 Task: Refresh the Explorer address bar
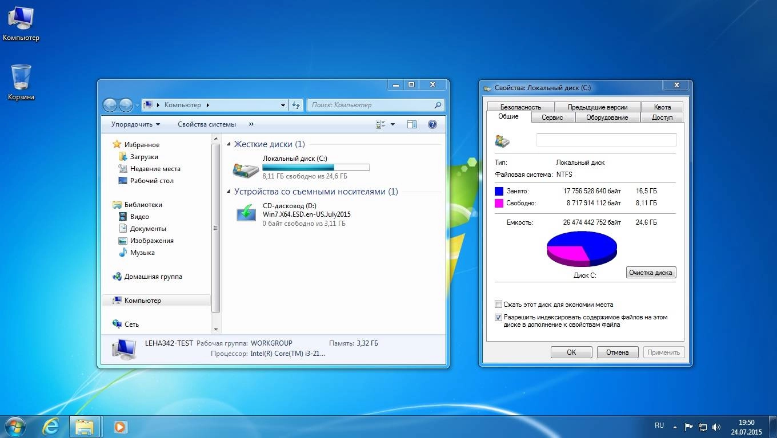pos(296,105)
